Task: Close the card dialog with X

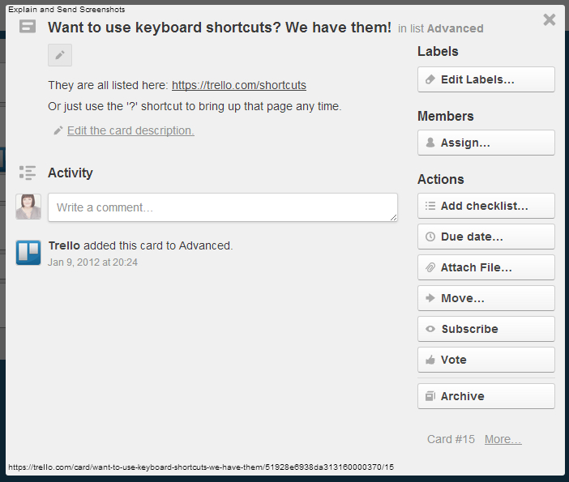Action: point(550,19)
